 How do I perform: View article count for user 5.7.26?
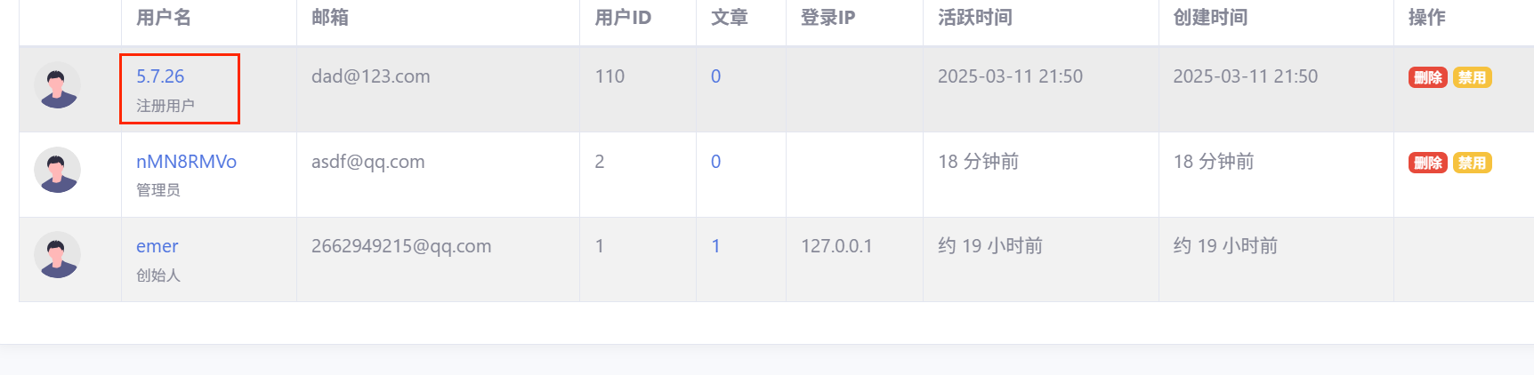tap(715, 76)
